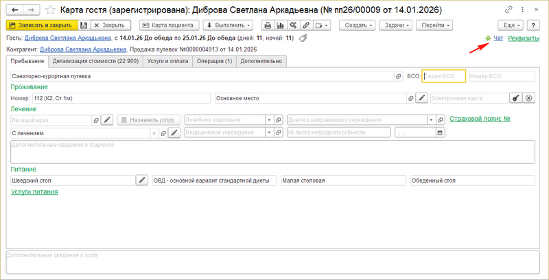Edit Шведский стол with the pencil button
The height and width of the screenshot is (280, 549).
click(142, 180)
